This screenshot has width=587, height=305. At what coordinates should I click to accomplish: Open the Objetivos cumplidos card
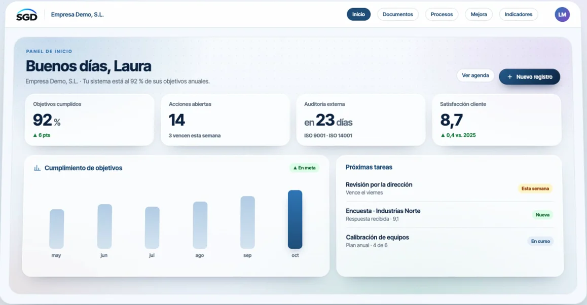tap(90, 120)
